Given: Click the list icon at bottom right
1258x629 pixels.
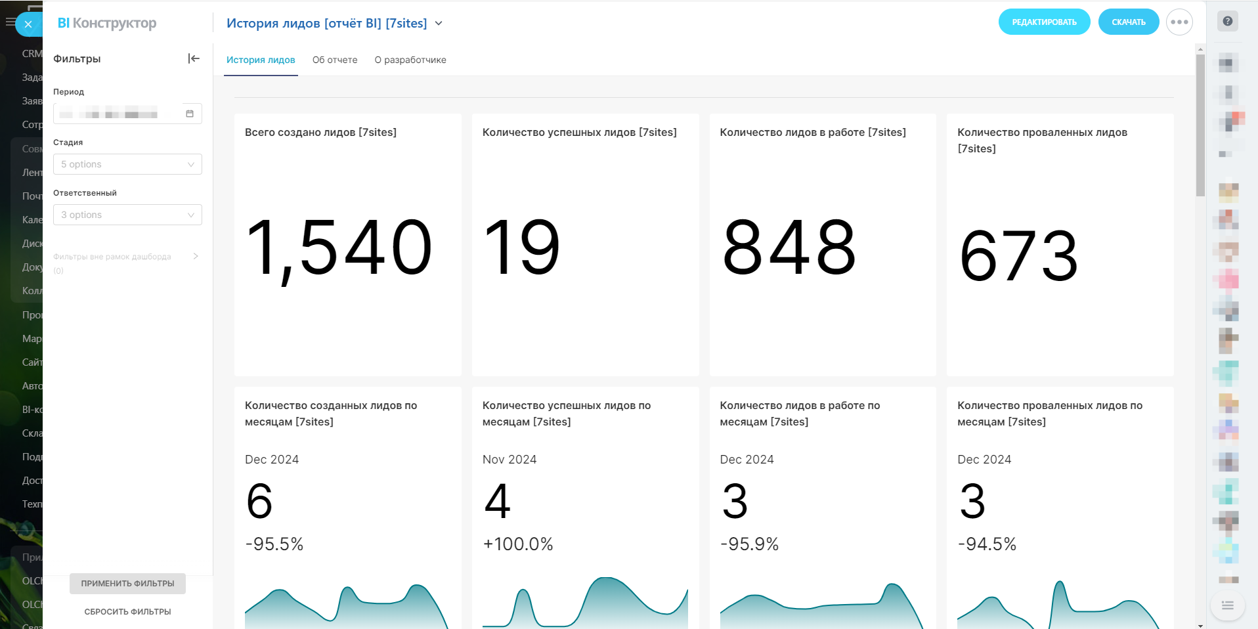Looking at the screenshot, I should 1227,605.
